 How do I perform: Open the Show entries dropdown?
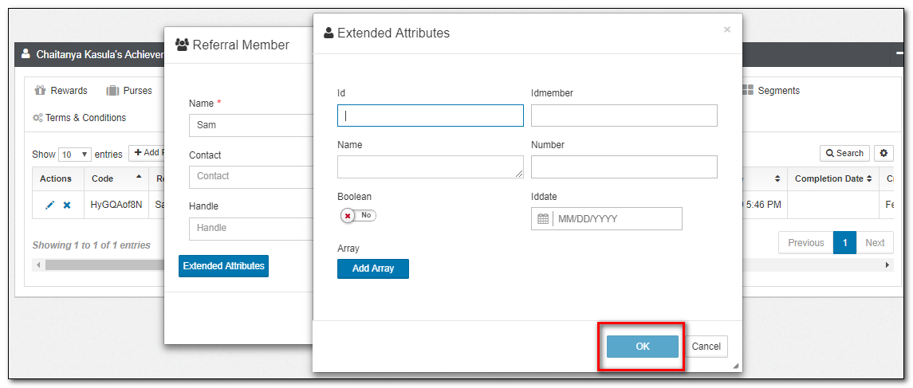pos(75,154)
